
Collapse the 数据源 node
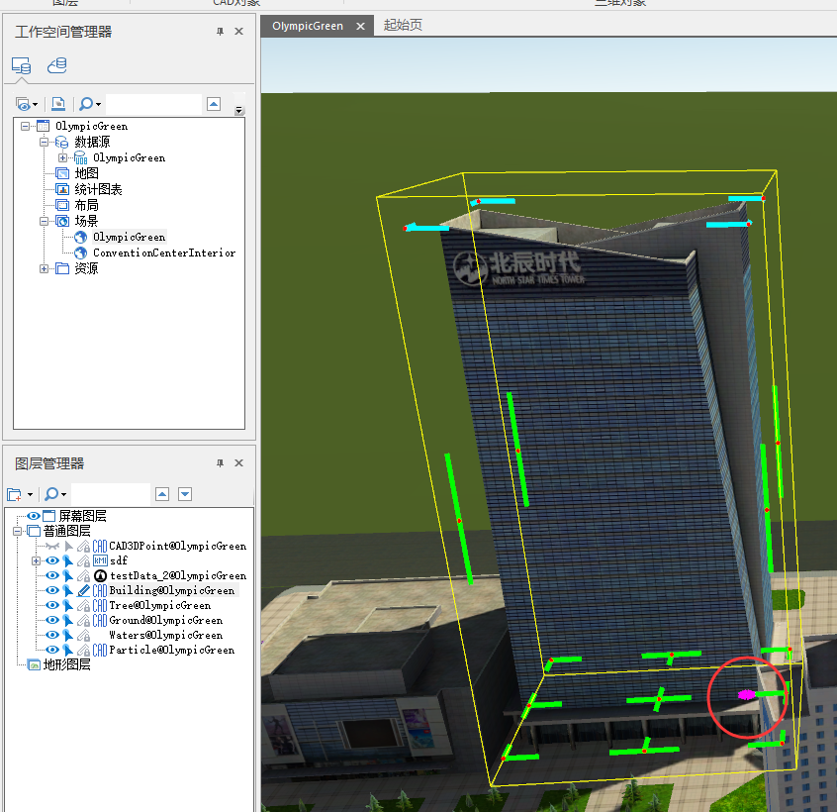[x=44, y=143]
